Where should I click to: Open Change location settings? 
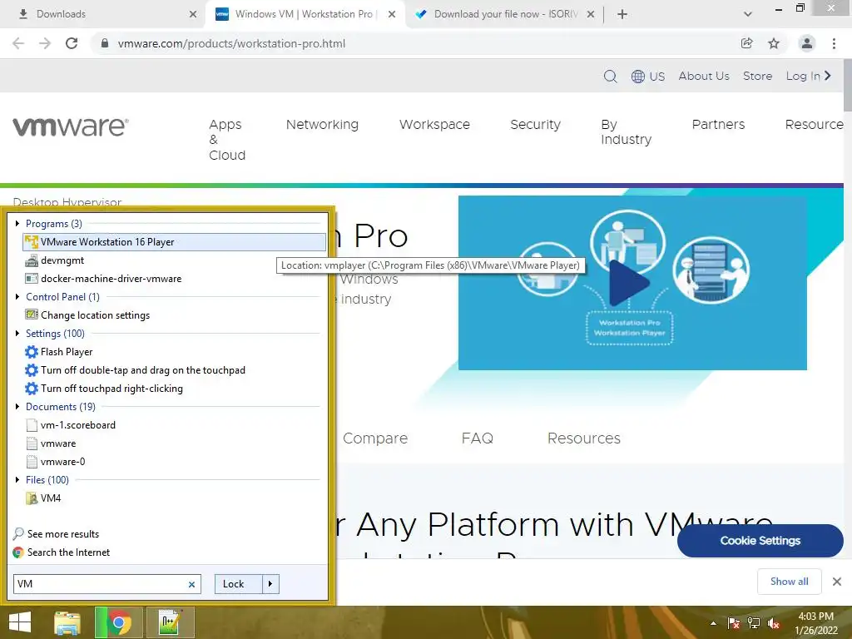95,315
